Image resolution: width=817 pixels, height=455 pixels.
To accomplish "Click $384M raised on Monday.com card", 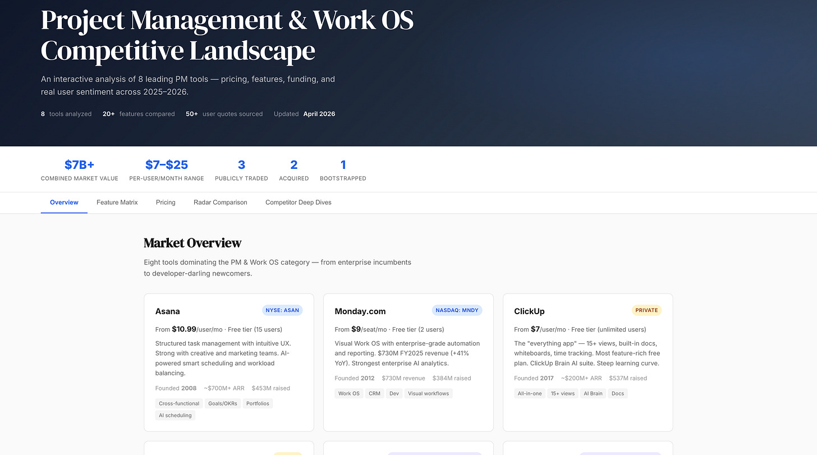I will coord(452,378).
